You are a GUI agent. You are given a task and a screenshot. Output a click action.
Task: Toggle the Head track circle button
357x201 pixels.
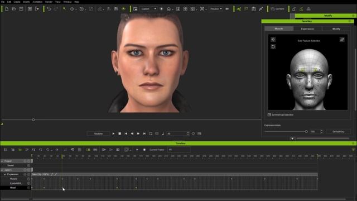28,188
